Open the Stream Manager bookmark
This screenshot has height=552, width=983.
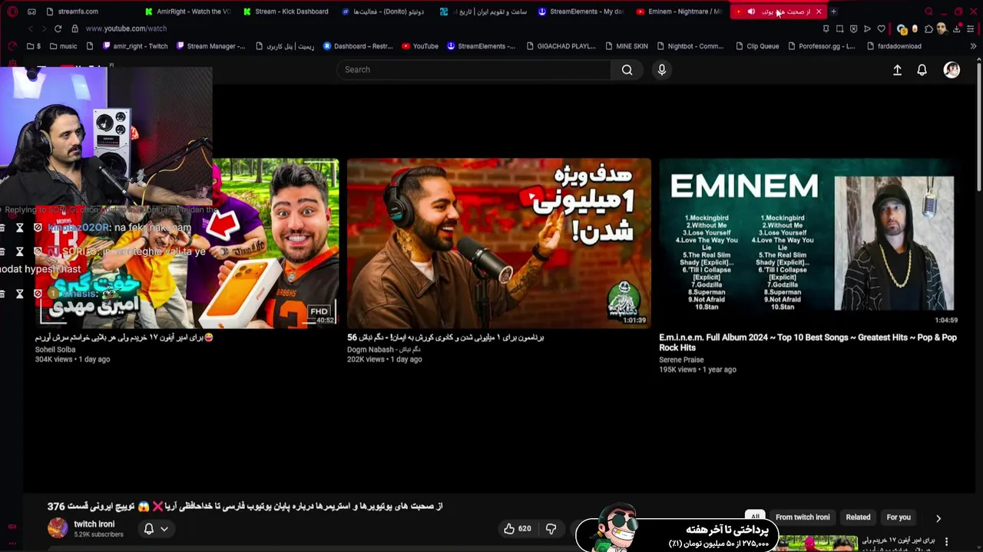(x=210, y=46)
